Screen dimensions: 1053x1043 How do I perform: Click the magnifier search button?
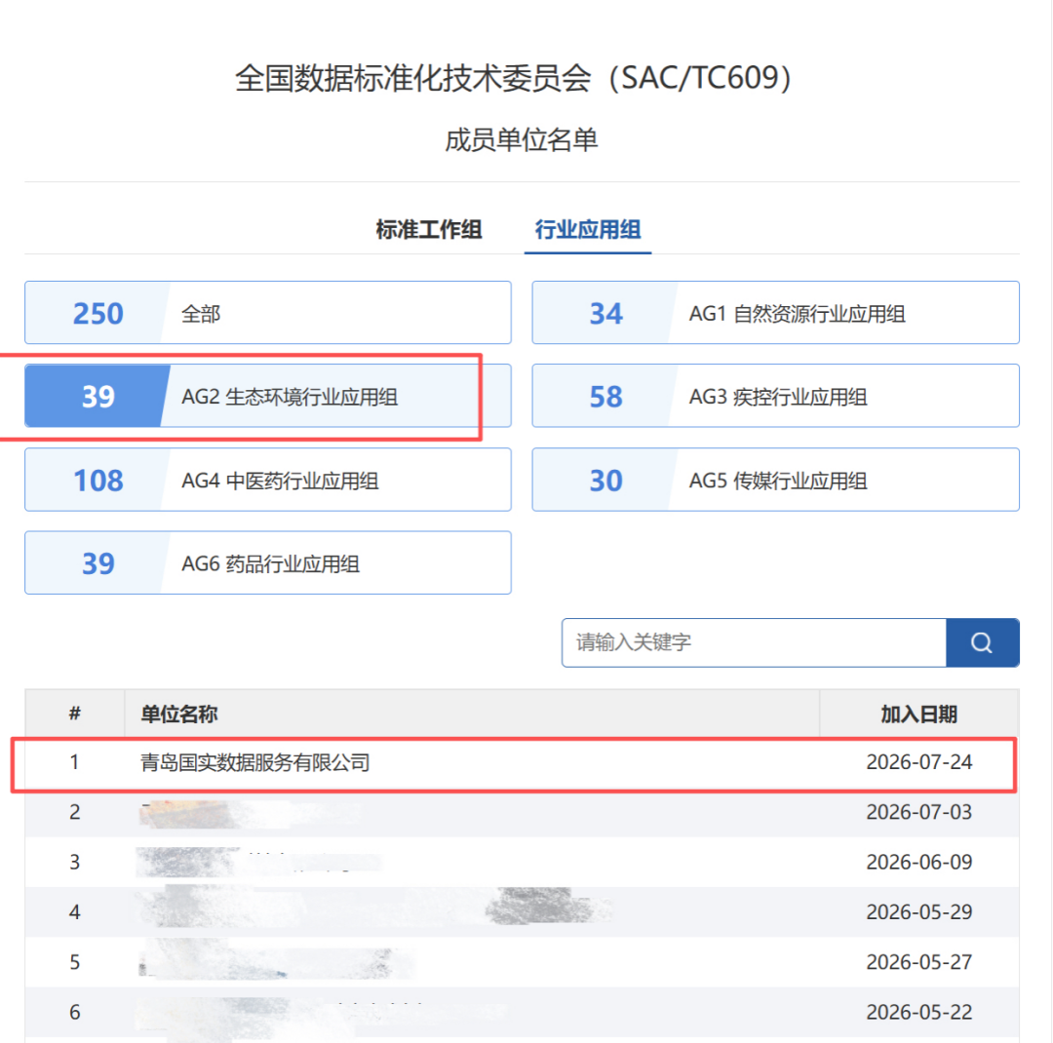point(982,642)
